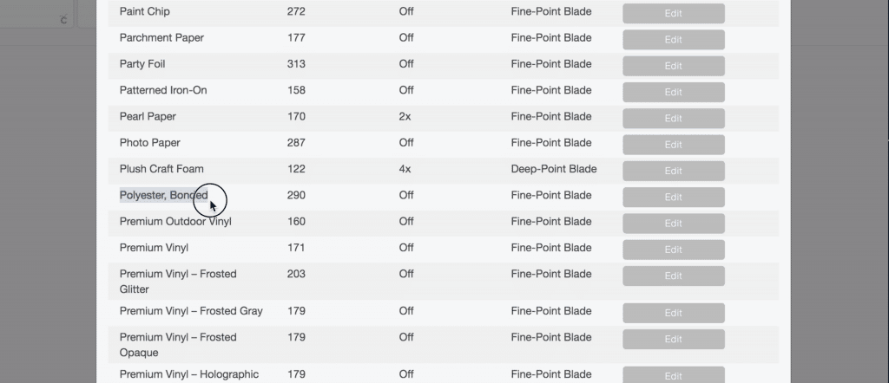Edit Premium Vinyl – Frosted Glitter

[x=673, y=276]
